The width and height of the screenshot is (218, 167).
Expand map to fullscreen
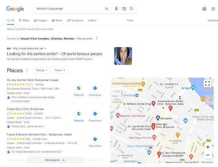point(207,83)
